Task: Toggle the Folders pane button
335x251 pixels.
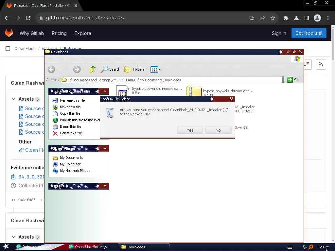Action: coord(134,69)
